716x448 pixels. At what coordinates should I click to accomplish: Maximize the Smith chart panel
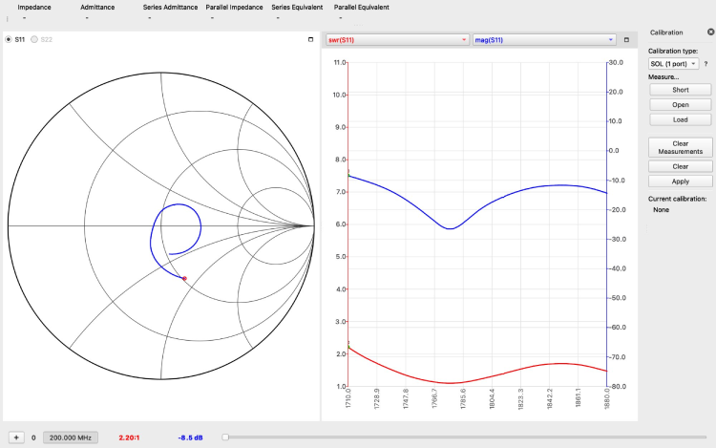pos(310,39)
